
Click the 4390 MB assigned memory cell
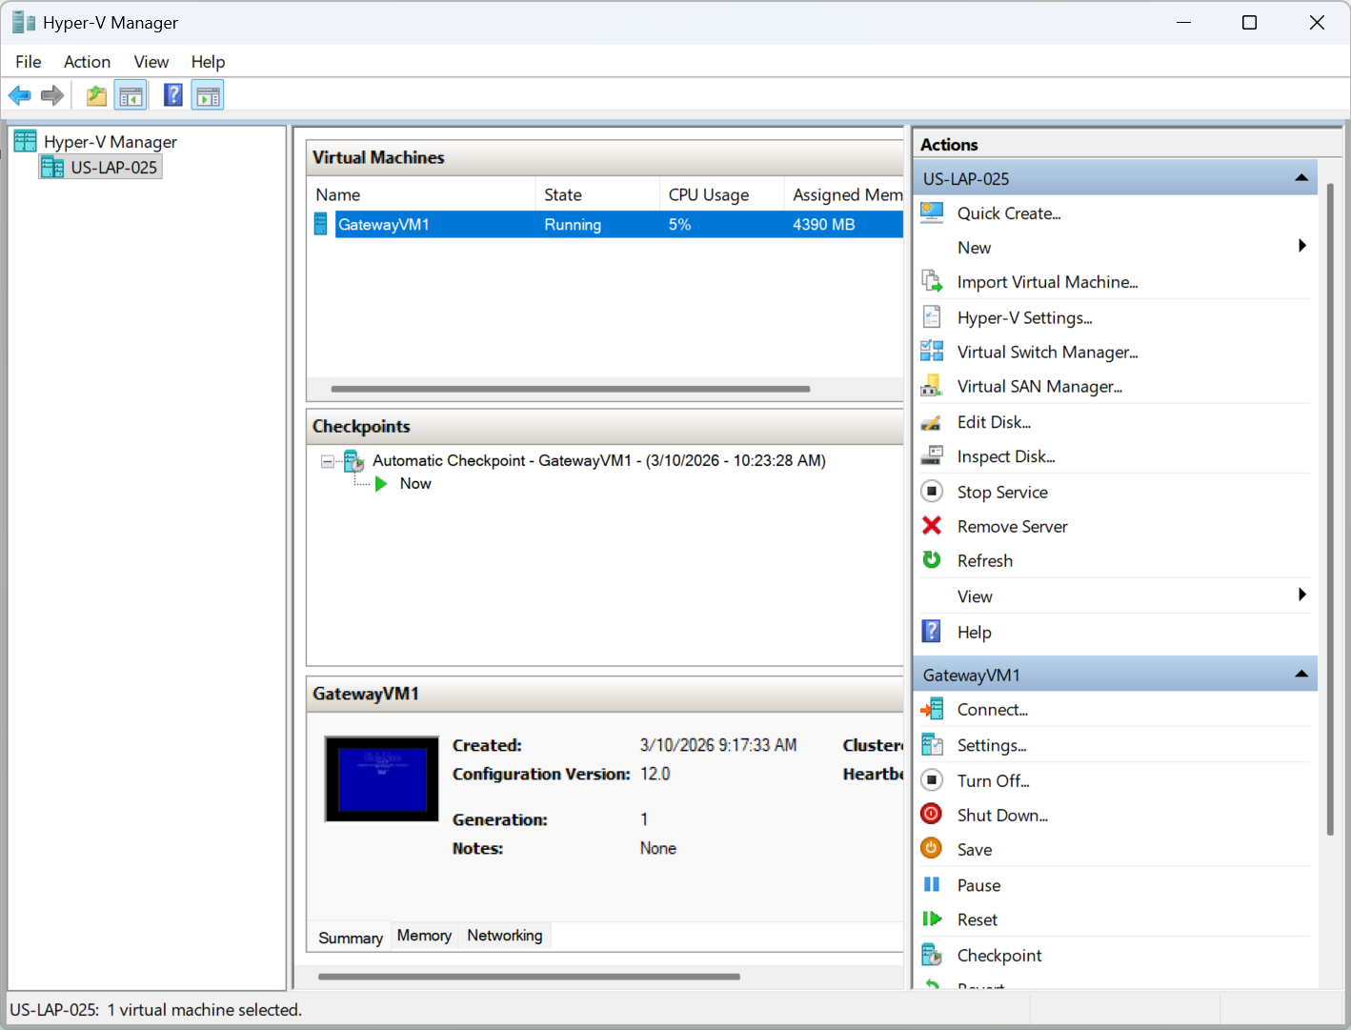pos(824,225)
